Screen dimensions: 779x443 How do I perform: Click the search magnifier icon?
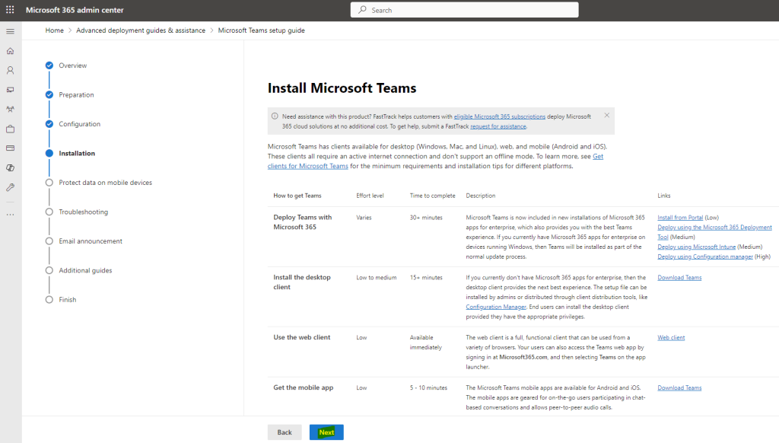pos(363,10)
